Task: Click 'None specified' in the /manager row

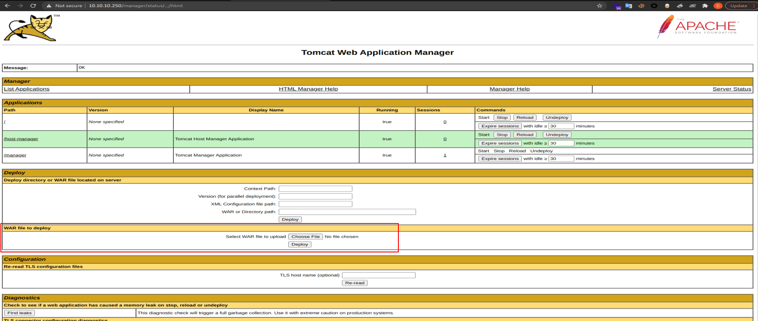Action: click(106, 155)
